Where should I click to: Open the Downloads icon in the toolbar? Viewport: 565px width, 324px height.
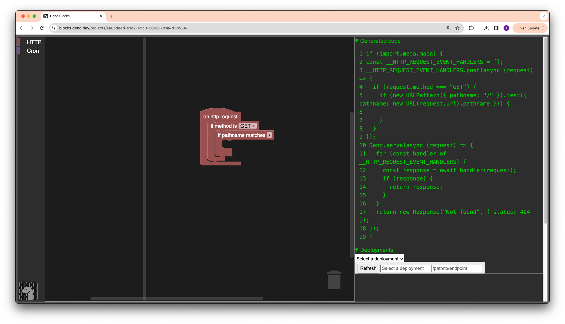click(x=486, y=28)
